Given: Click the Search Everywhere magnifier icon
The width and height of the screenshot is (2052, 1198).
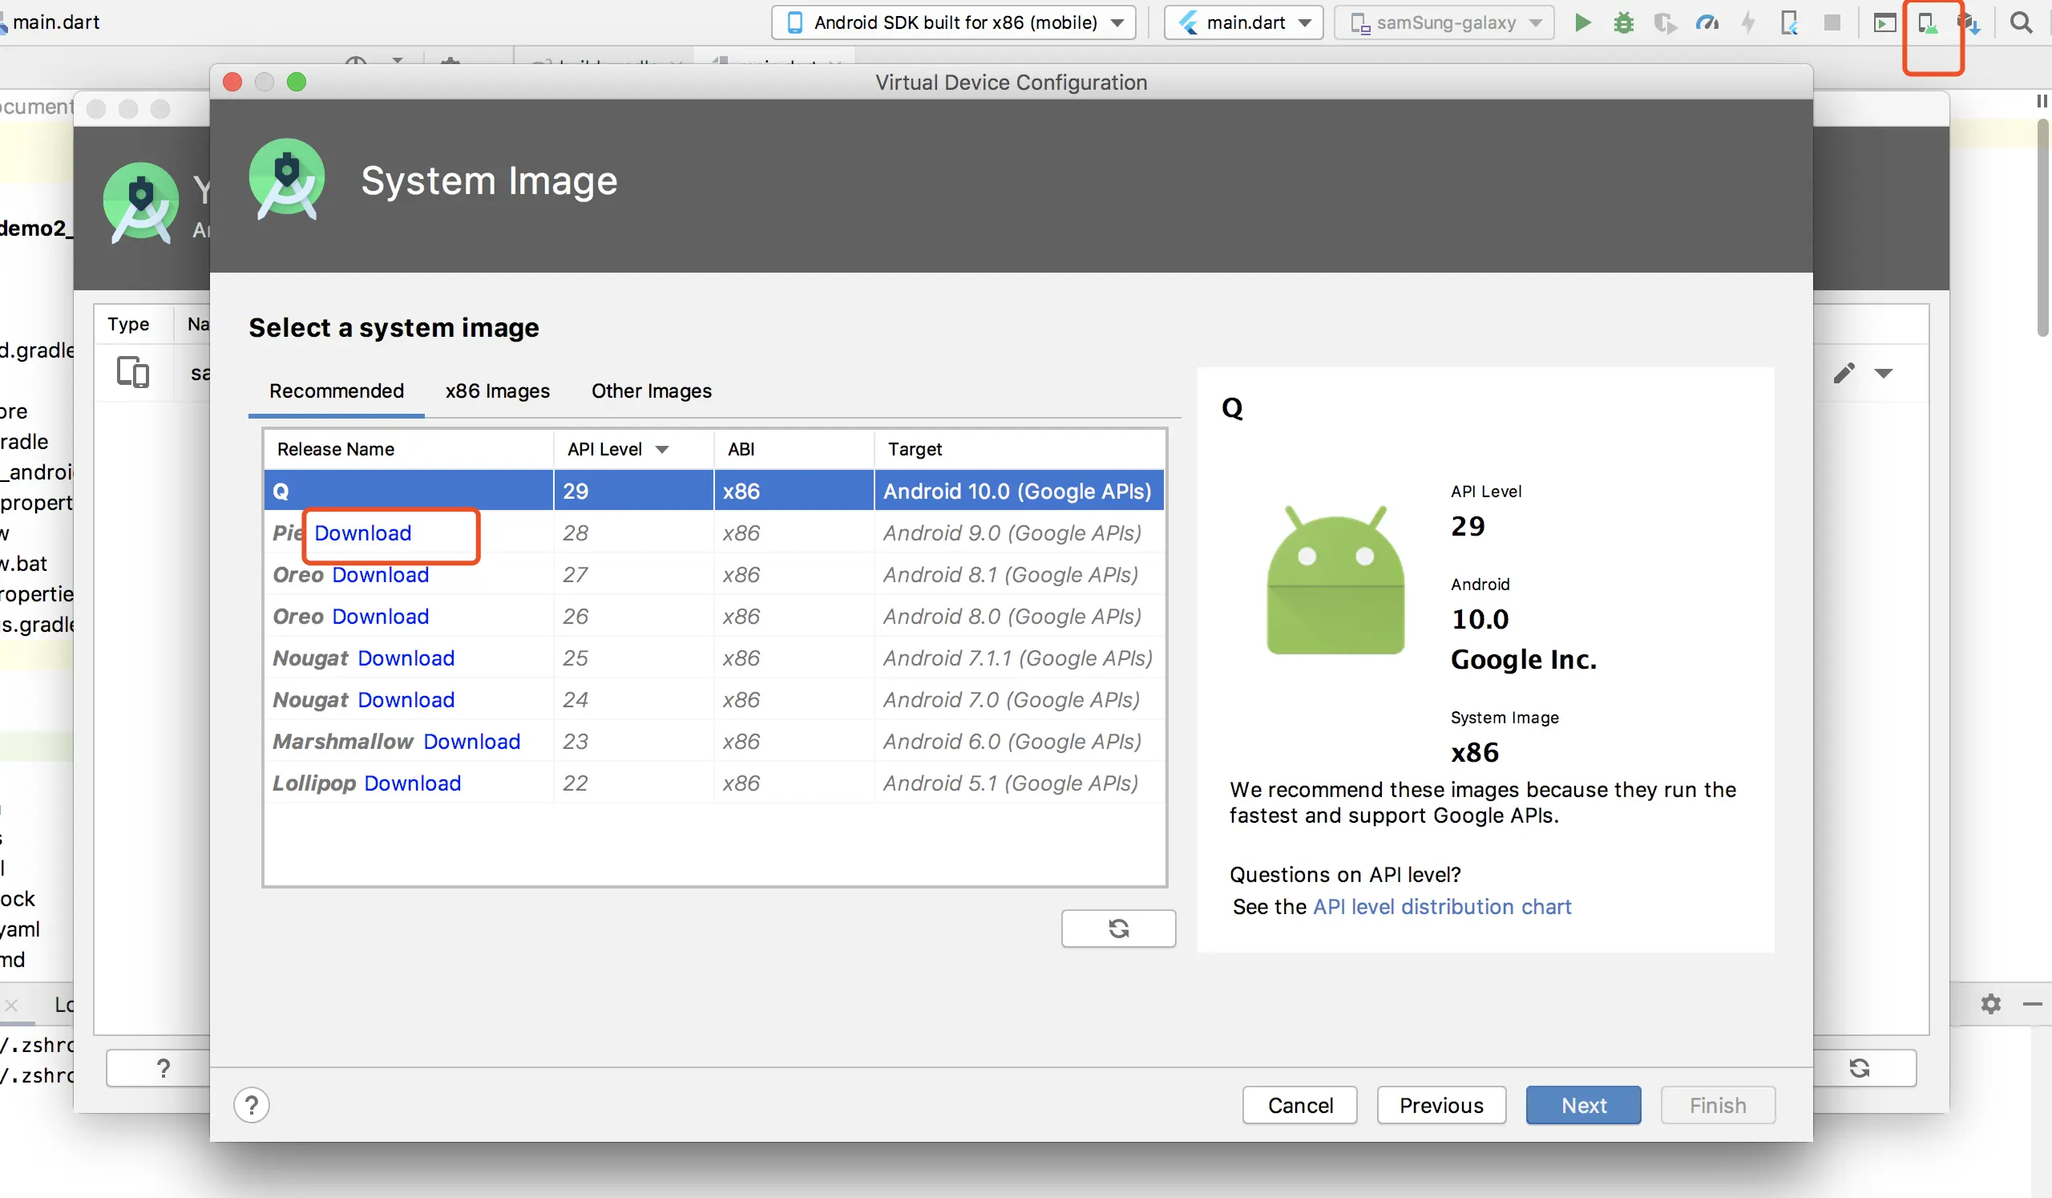Looking at the screenshot, I should (2020, 22).
